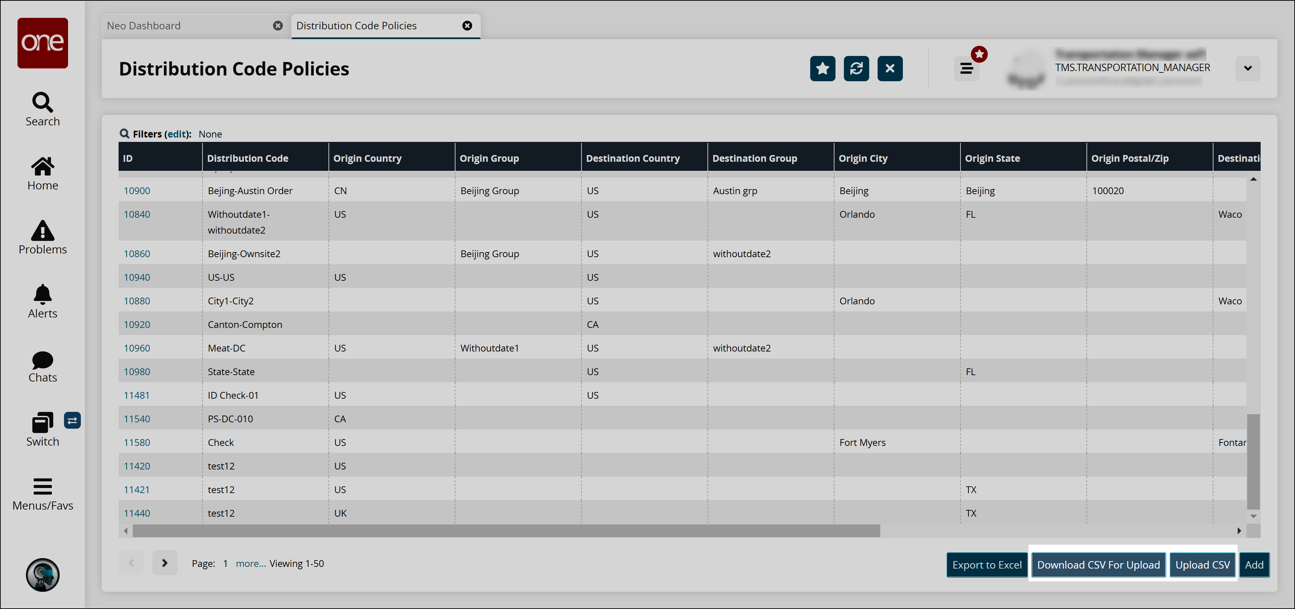This screenshot has width=1295, height=609.
Task: Click the filters edit link
Action: click(x=177, y=134)
